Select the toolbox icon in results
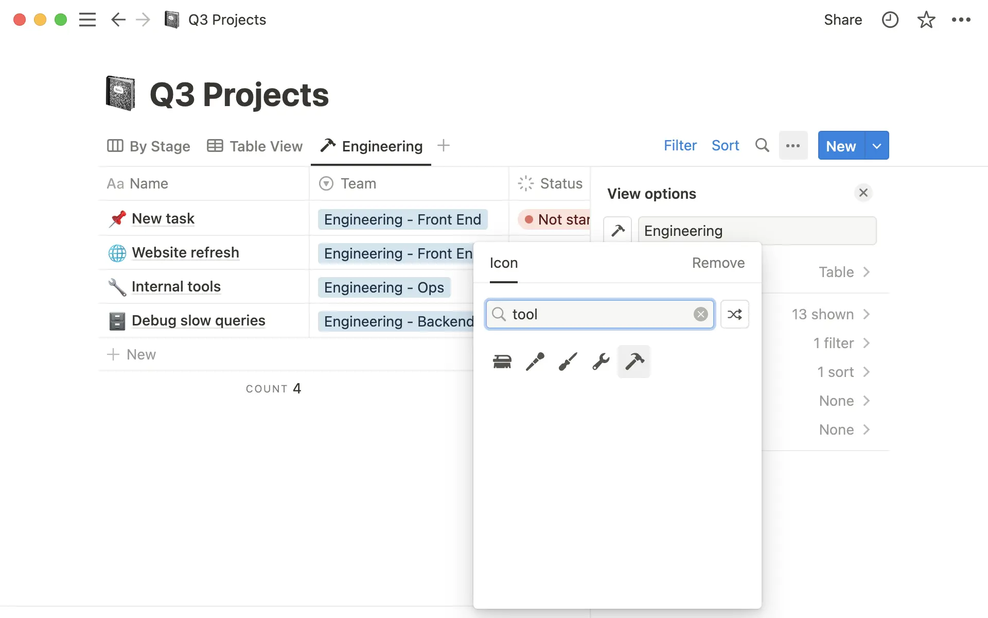Screen dimensions: 988x618 [502, 362]
